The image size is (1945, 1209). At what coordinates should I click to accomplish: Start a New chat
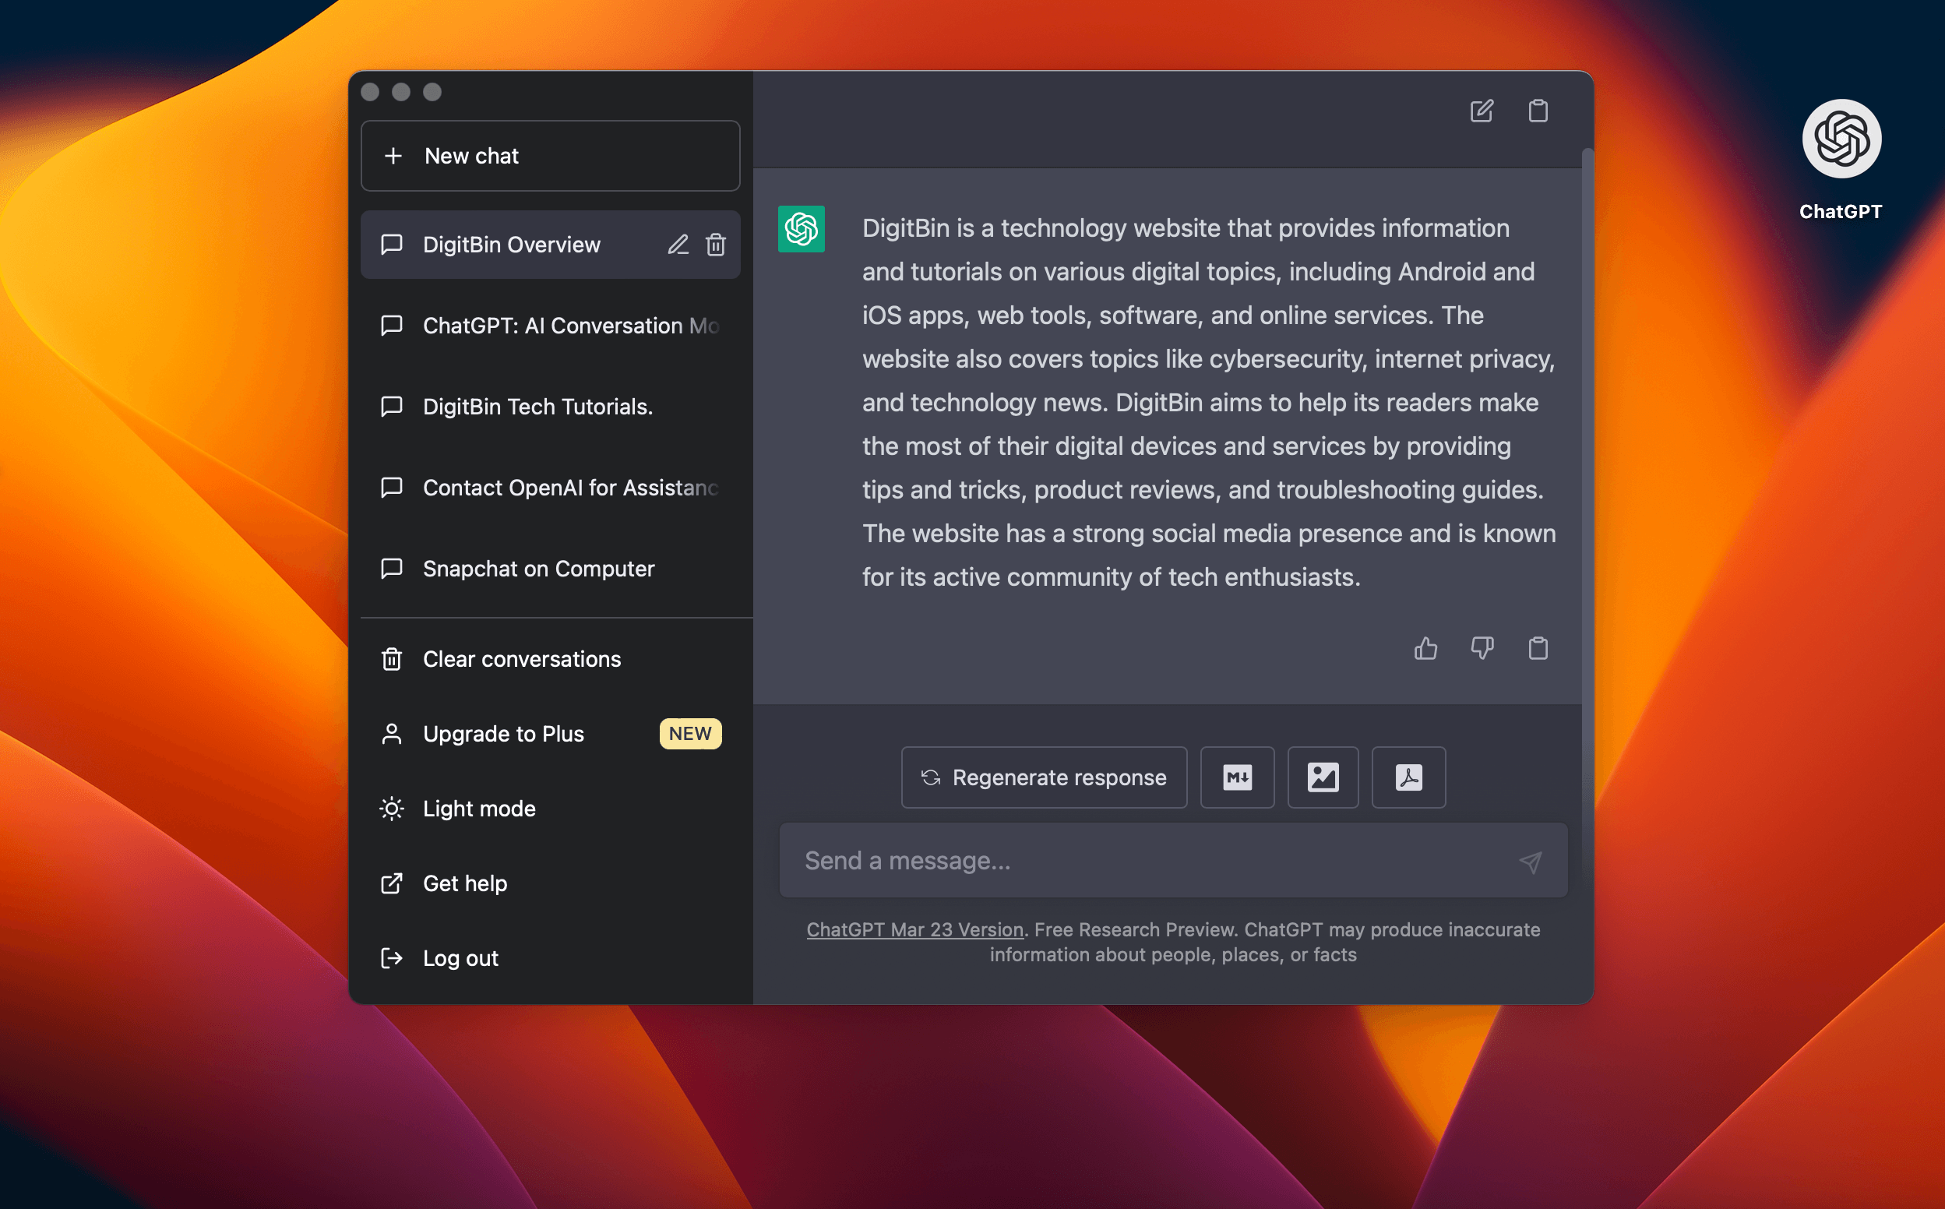[550, 156]
